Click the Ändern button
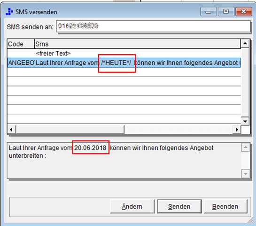Image resolution: width=256 pixels, height=226 pixels. click(x=132, y=206)
